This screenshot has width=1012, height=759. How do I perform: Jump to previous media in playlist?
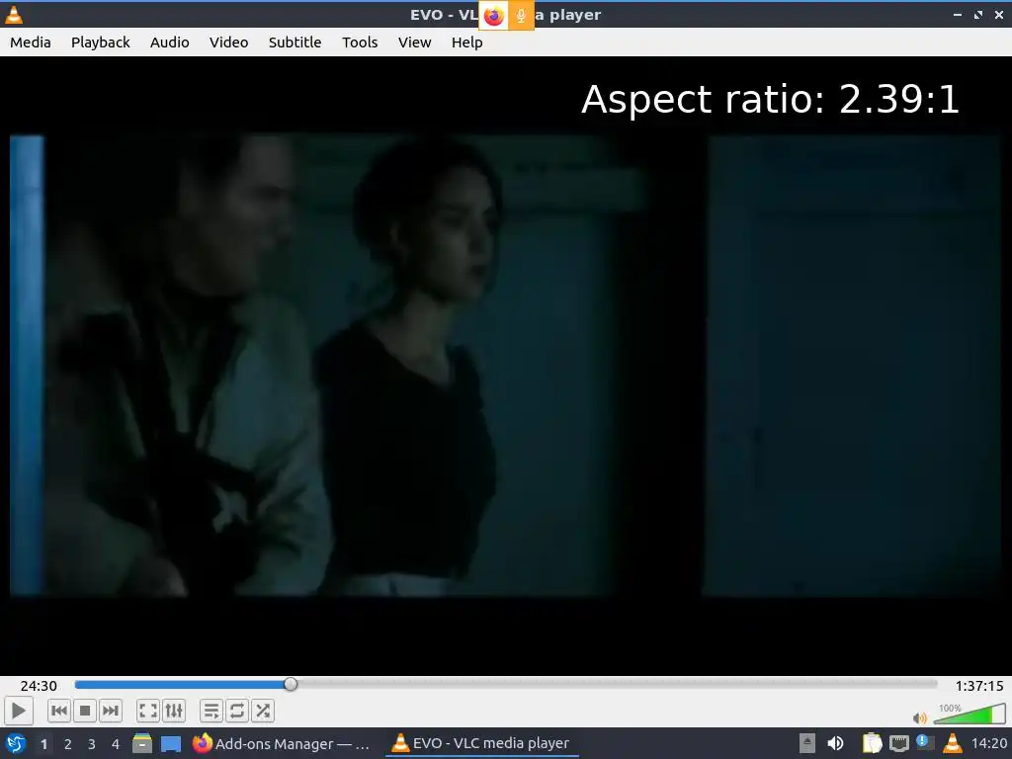58,712
